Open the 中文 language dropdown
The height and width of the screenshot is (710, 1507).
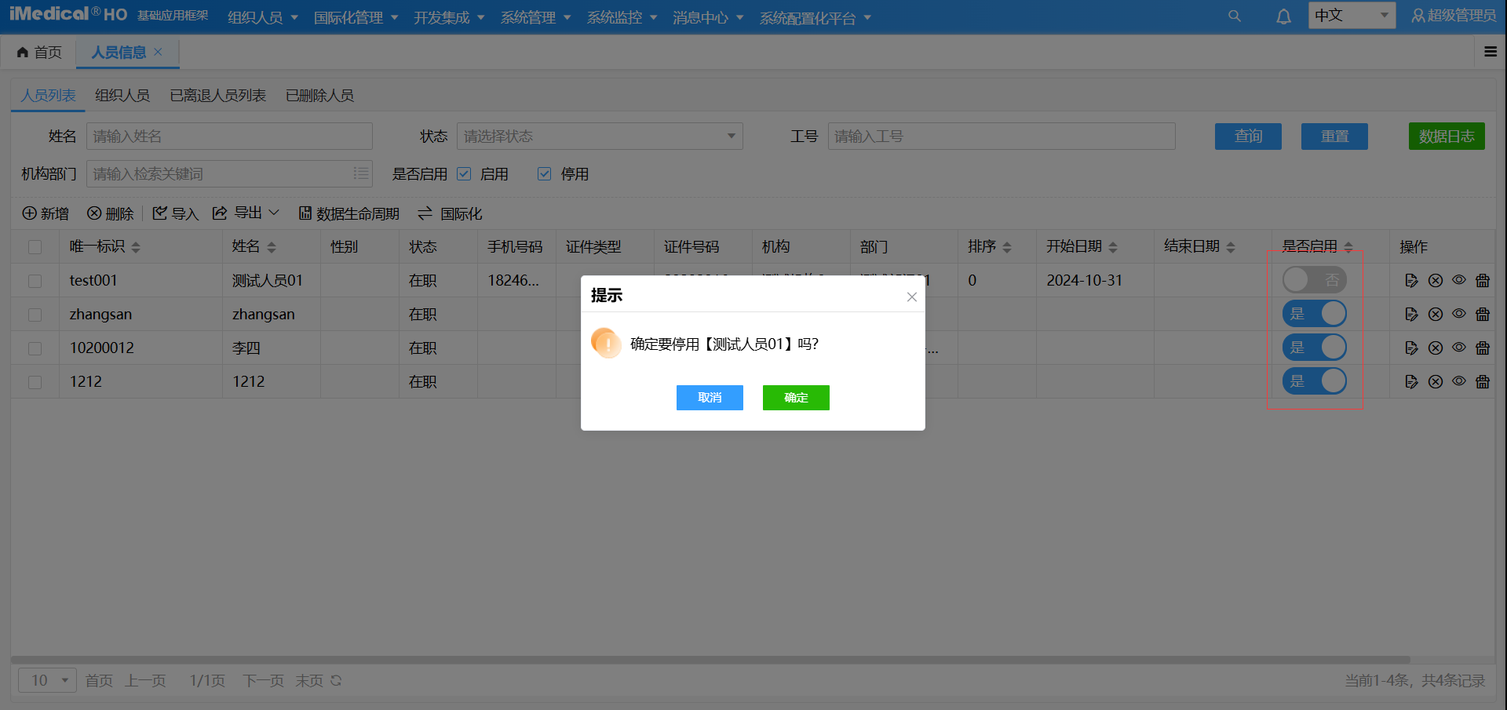coord(1352,16)
